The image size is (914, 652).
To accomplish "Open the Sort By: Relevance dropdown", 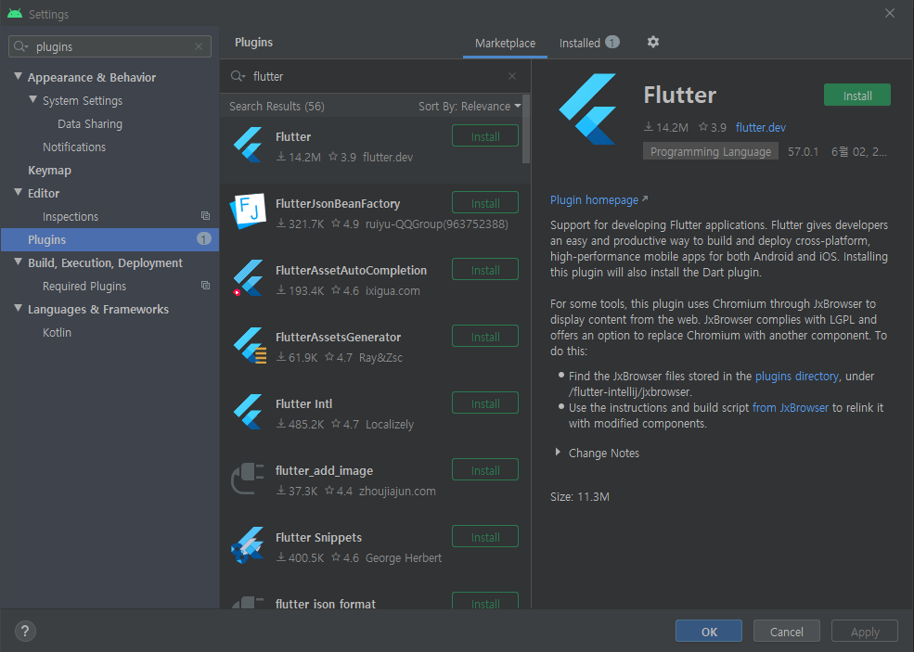I will coord(470,106).
